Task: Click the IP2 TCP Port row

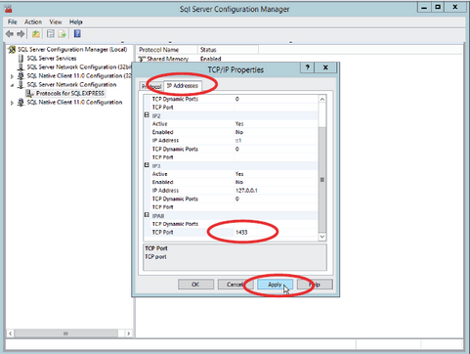Action: [x=231, y=157]
